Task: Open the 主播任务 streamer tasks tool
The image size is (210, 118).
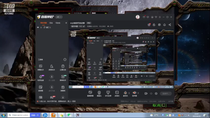Action: [x=63, y=68]
